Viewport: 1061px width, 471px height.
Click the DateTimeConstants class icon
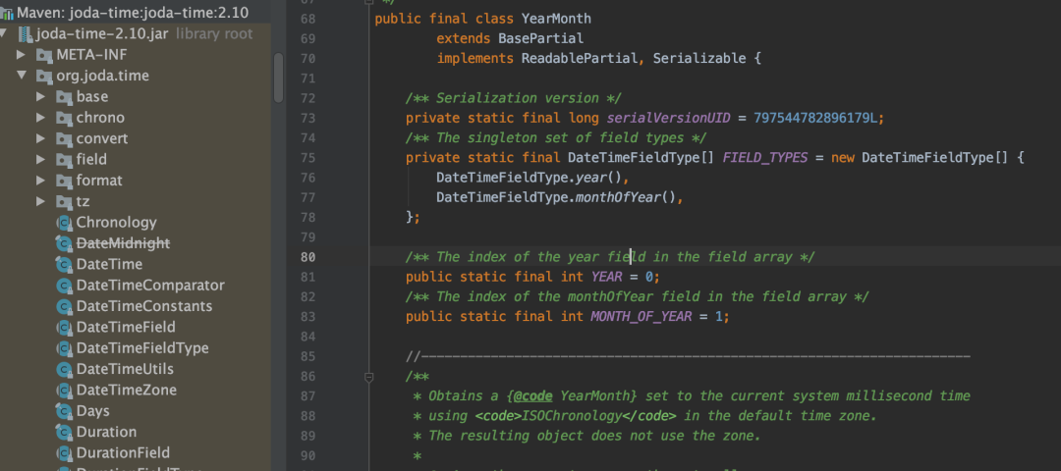(x=64, y=306)
